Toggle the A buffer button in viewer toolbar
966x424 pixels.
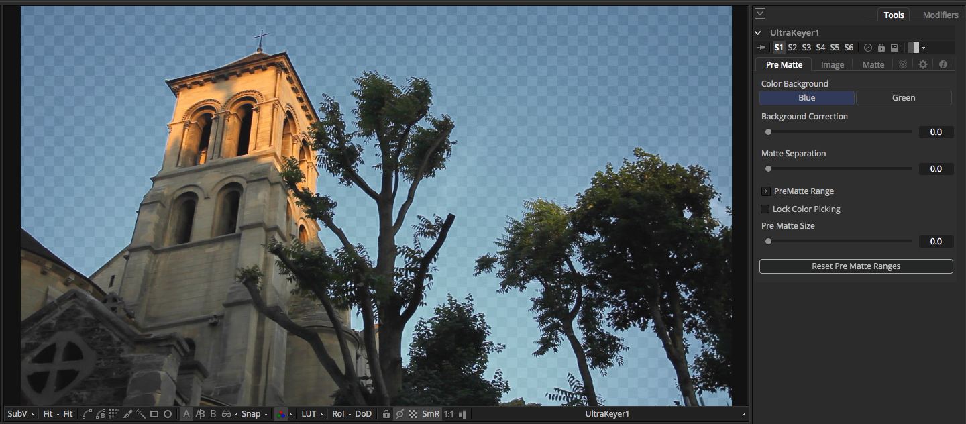pyautogui.click(x=186, y=414)
